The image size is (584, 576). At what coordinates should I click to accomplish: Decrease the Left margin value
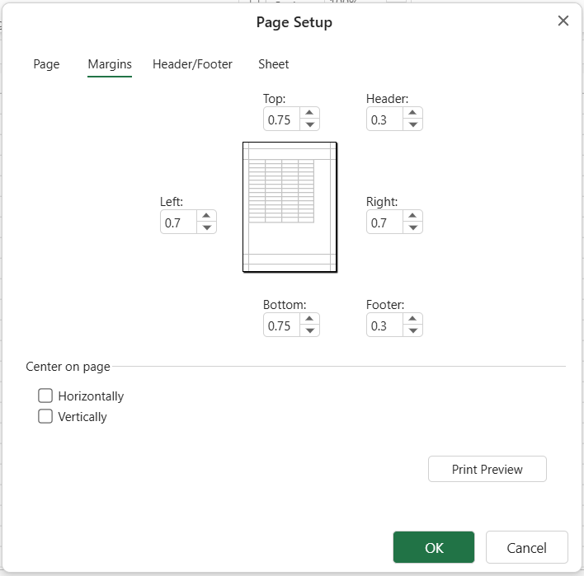(207, 227)
